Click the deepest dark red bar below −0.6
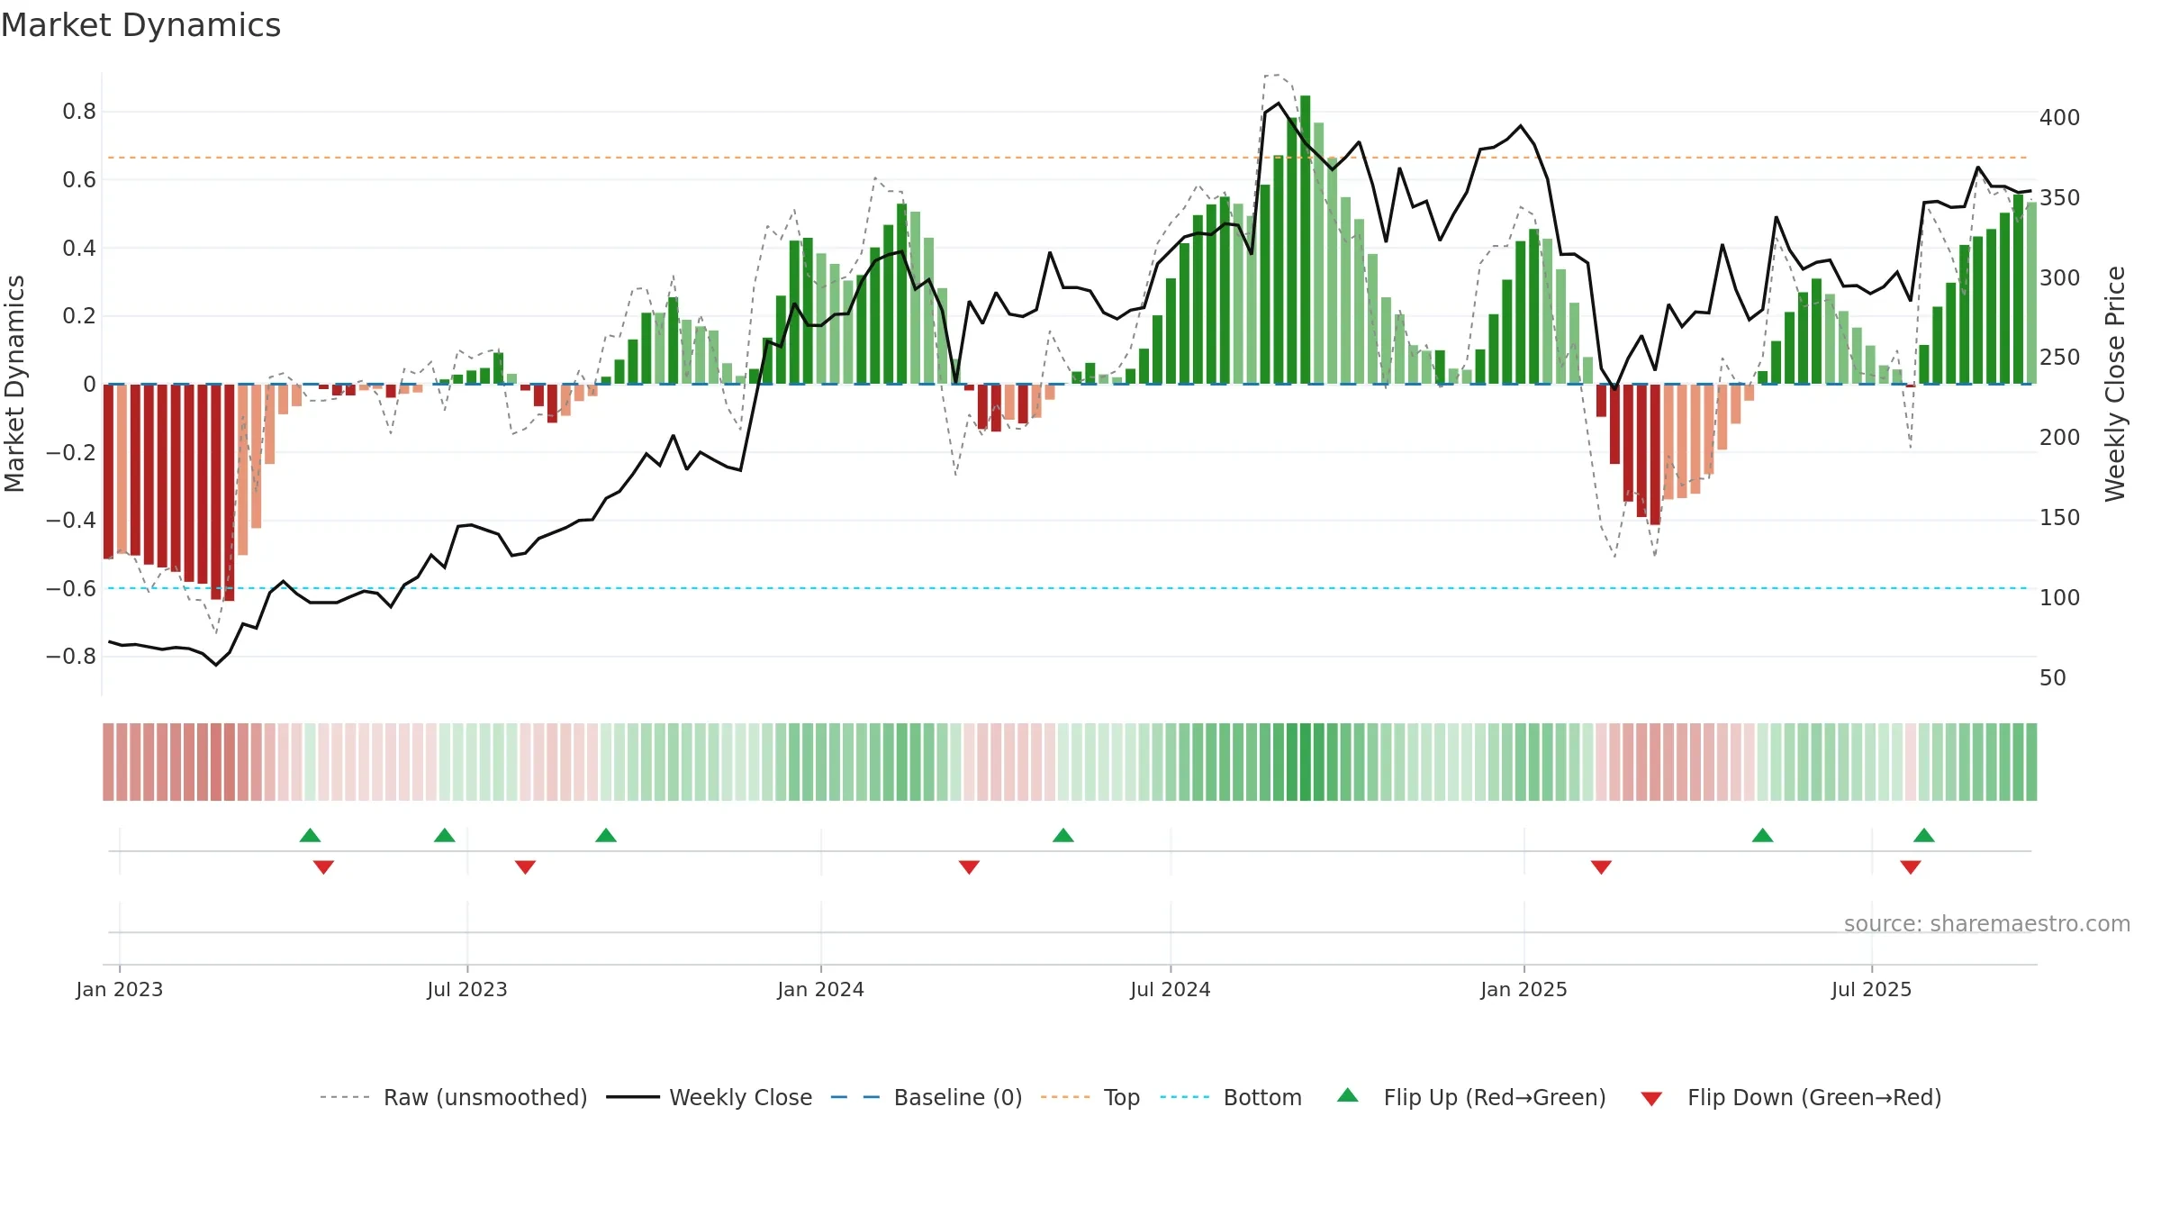The width and height of the screenshot is (2161, 1216). (229, 493)
